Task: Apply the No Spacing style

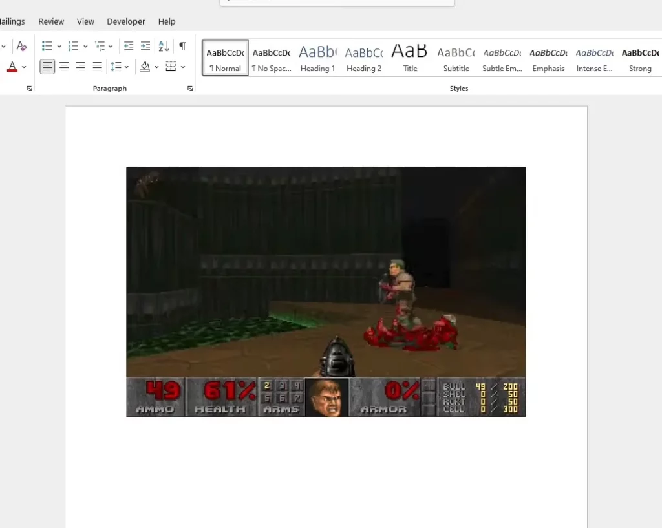Action: (x=272, y=58)
